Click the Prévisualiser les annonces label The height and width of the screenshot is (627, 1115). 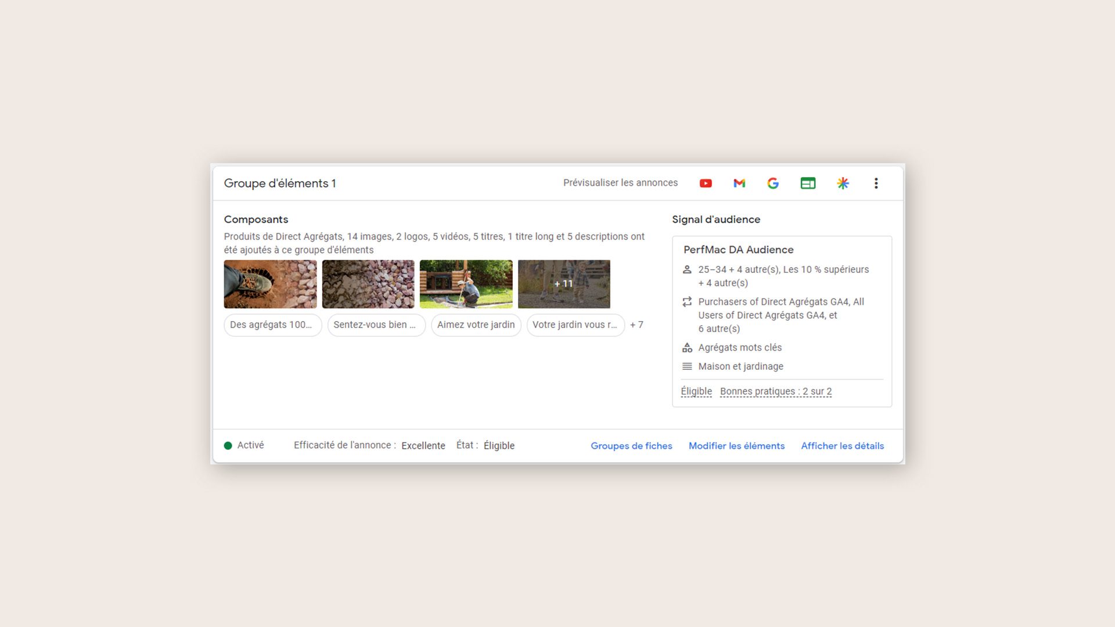(x=620, y=183)
